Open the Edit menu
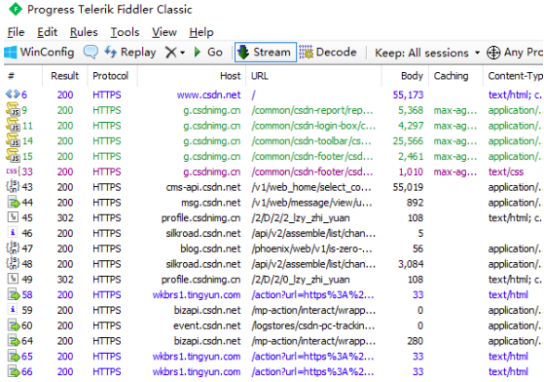Image resolution: width=544 pixels, height=382 pixels. click(47, 32)
